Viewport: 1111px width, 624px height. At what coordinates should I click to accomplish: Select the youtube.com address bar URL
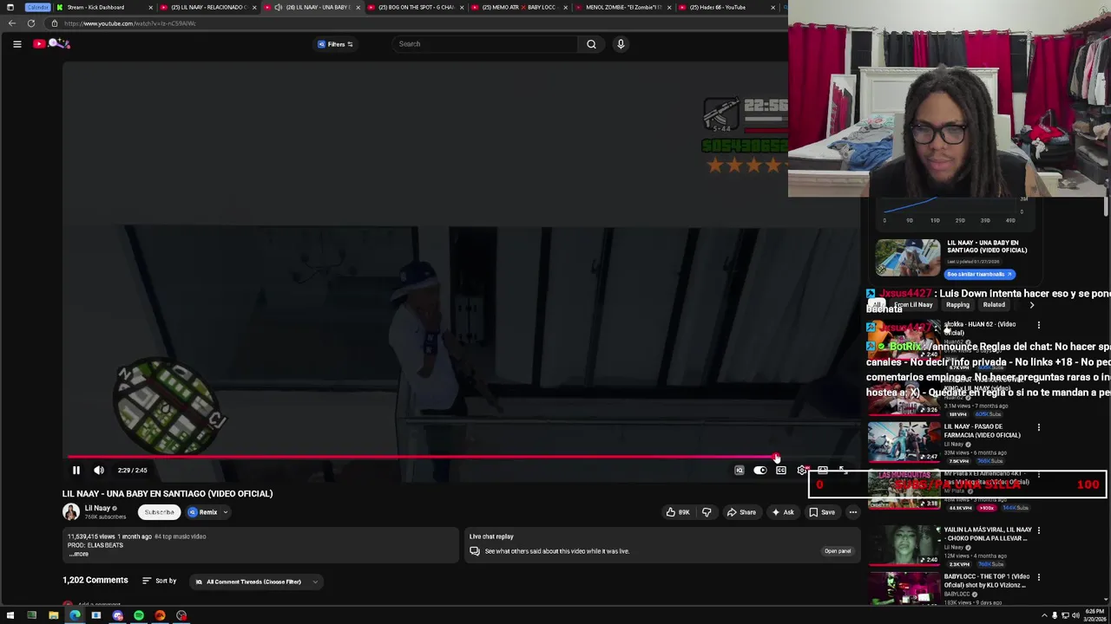coord(130,23)
